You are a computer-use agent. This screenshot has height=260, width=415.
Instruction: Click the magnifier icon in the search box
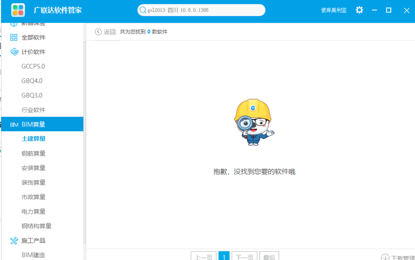[x=143, y=10]
